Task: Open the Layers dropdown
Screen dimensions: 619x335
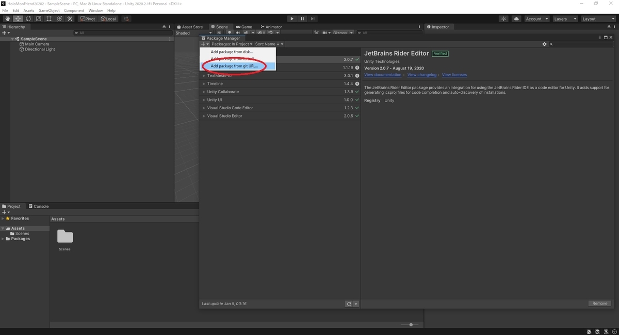Action: (565, 19)
